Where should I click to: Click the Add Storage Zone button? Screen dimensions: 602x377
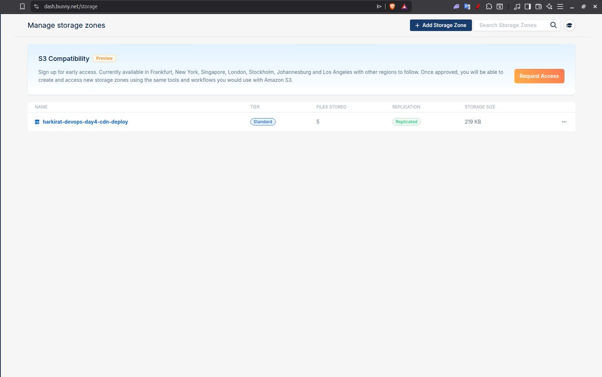coord(440,25)
